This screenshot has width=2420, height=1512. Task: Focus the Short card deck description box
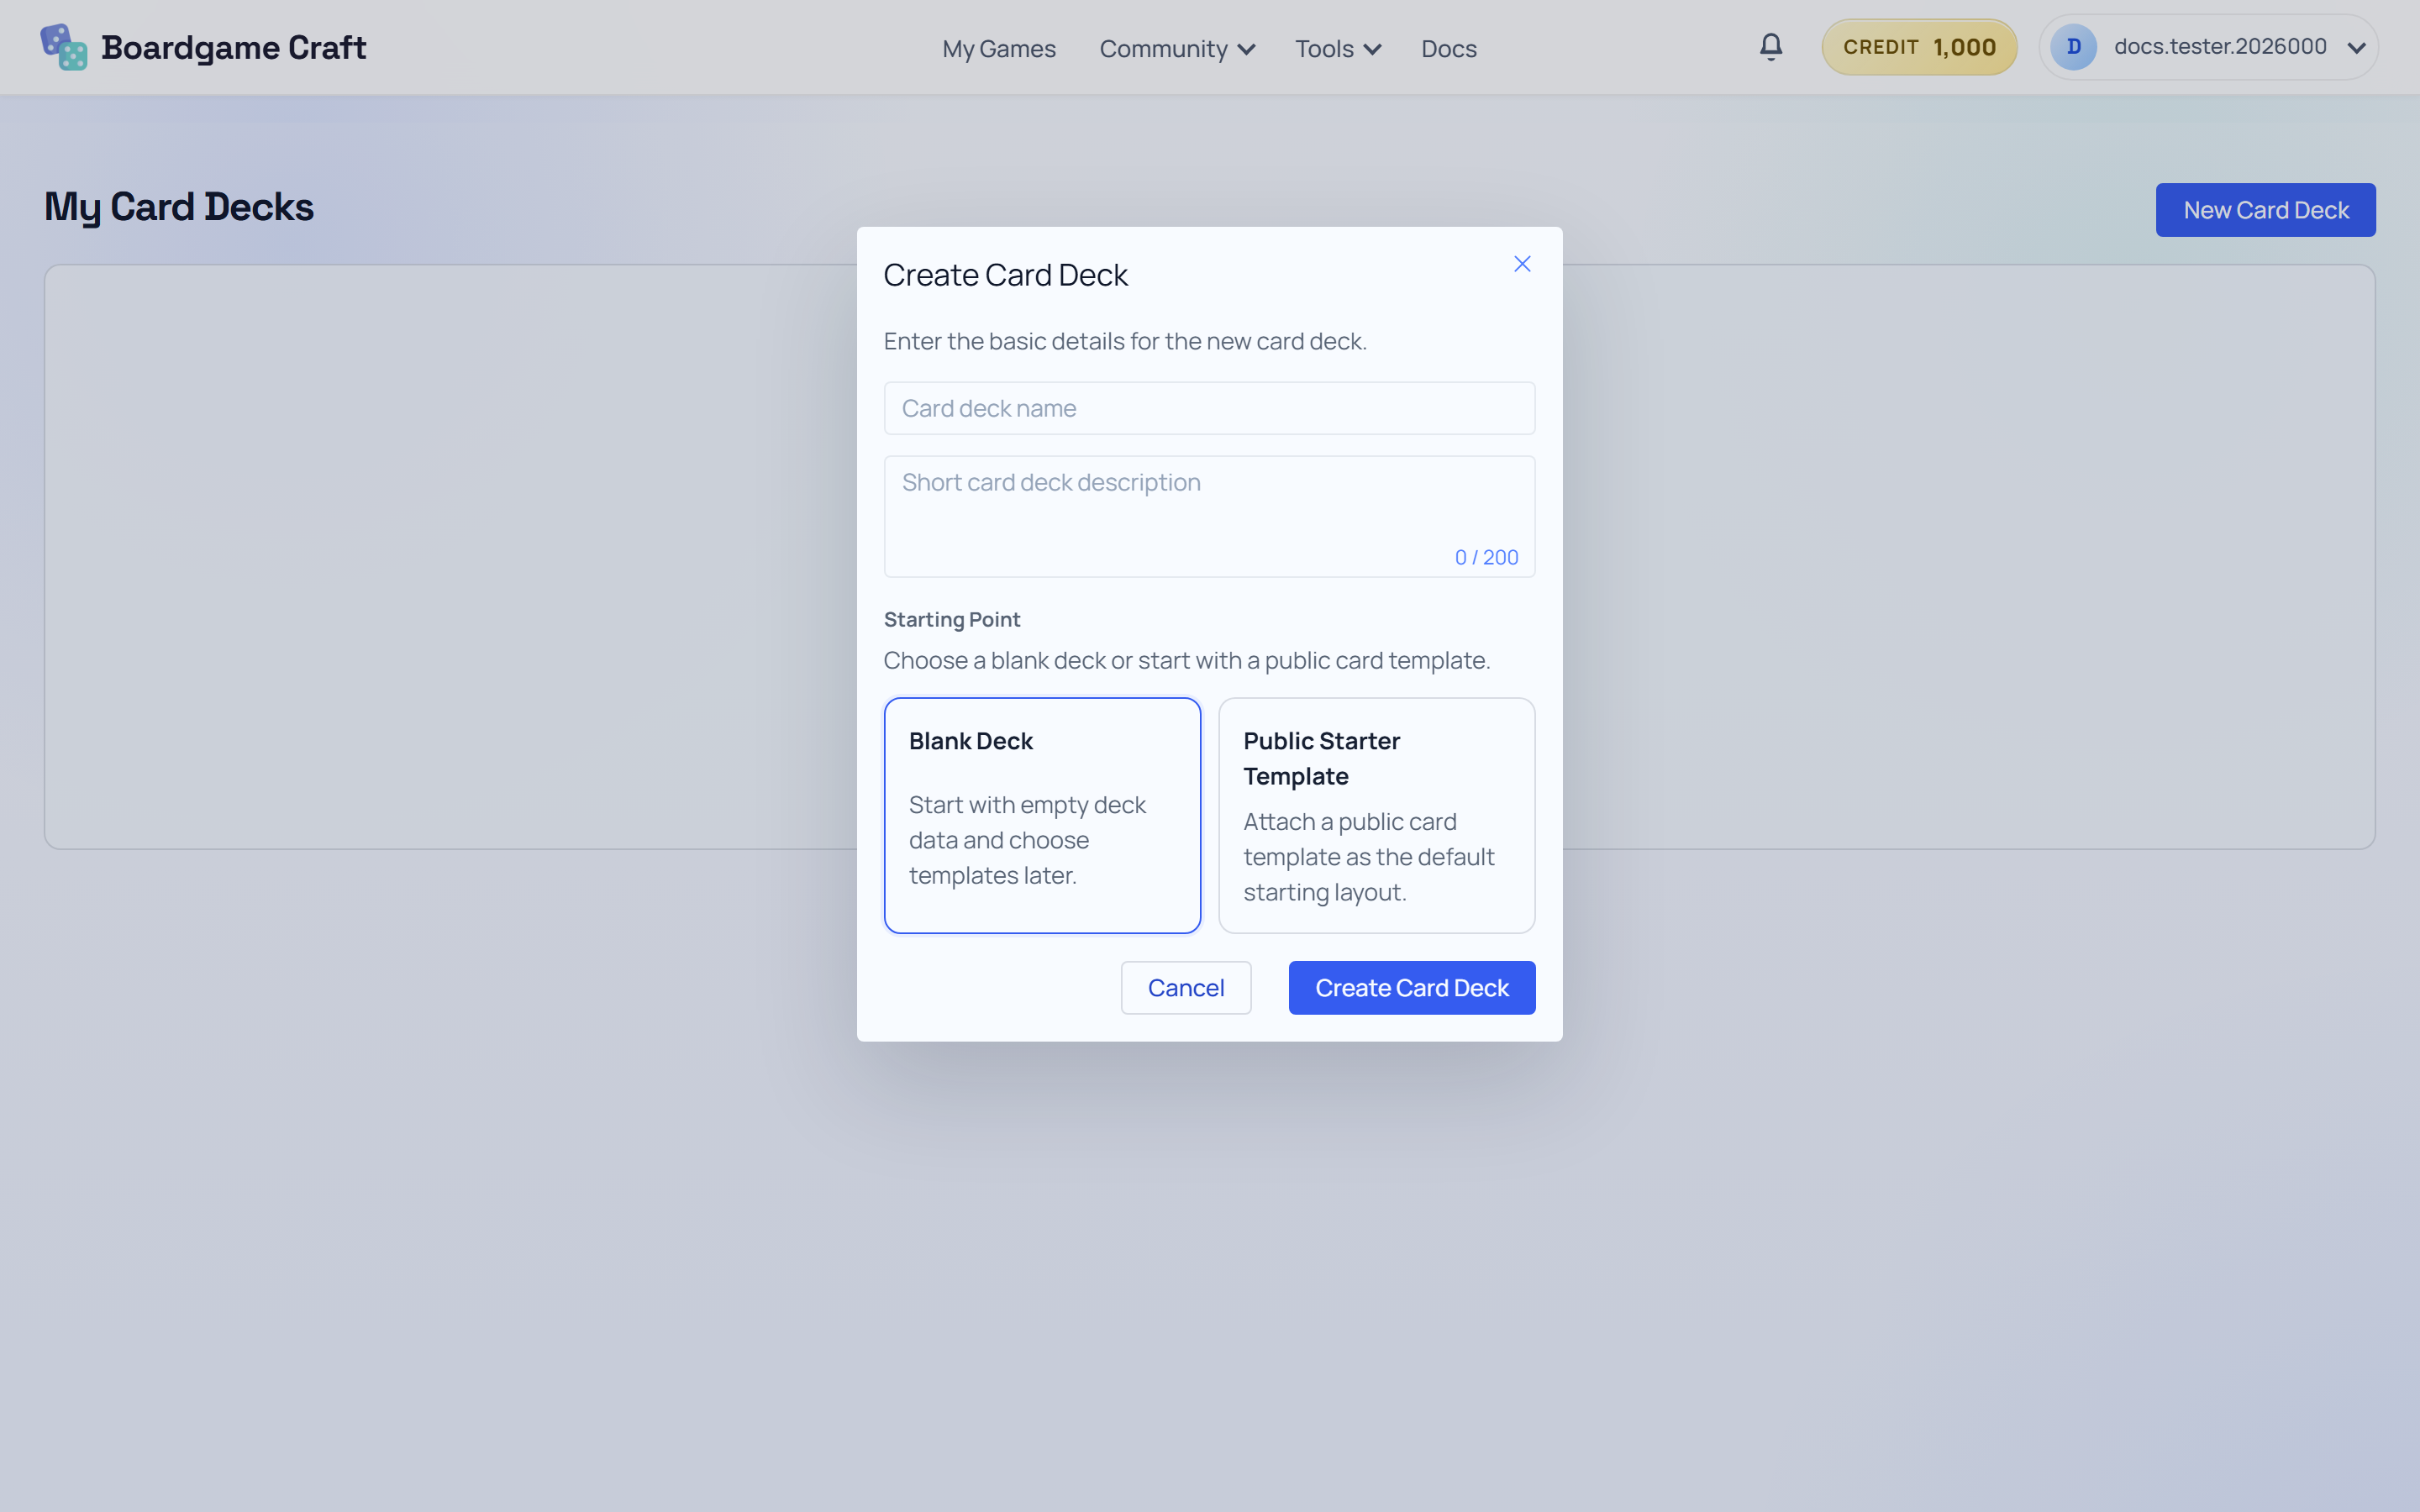pyautogui.click(x=1210, y=517)
